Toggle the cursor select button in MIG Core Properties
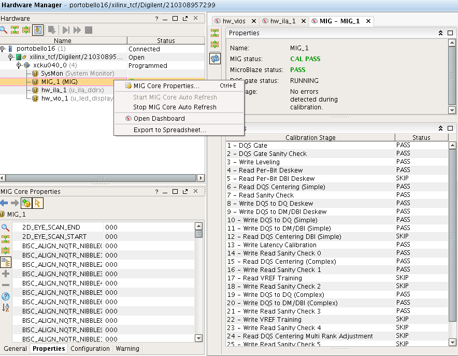This screenshot has height=356, width=458. click(38, 203)
